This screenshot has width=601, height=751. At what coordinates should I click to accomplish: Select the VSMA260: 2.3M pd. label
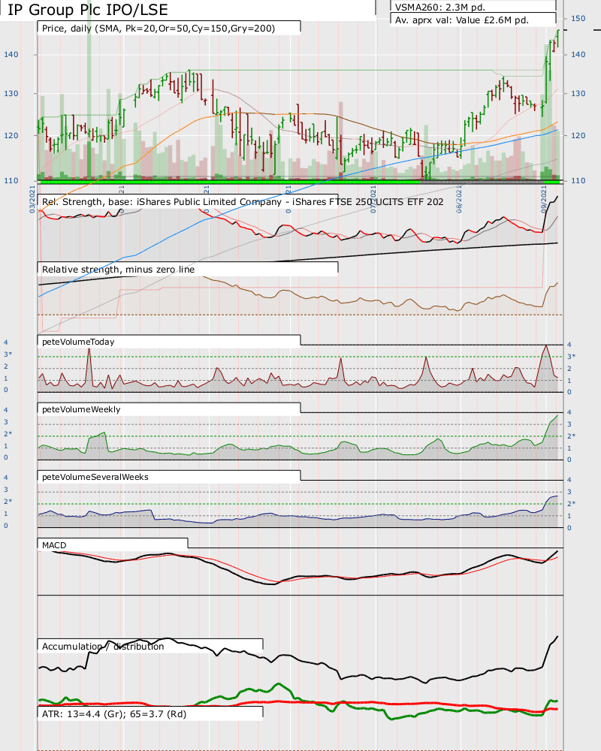coord(440,8)
